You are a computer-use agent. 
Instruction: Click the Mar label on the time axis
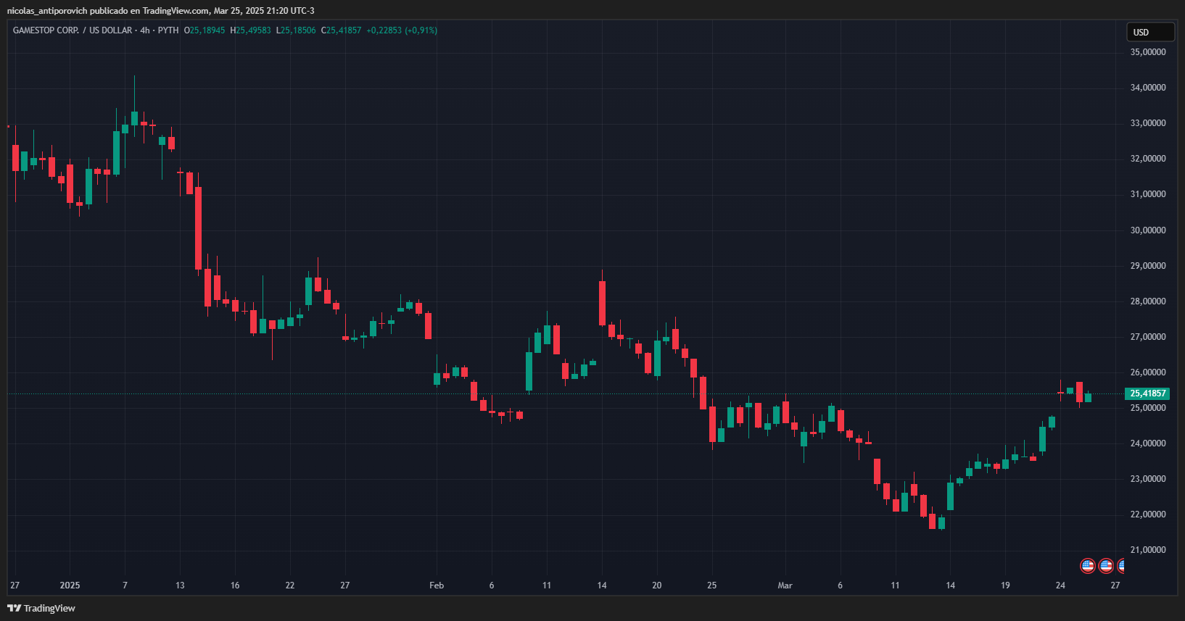coord(785,585)
